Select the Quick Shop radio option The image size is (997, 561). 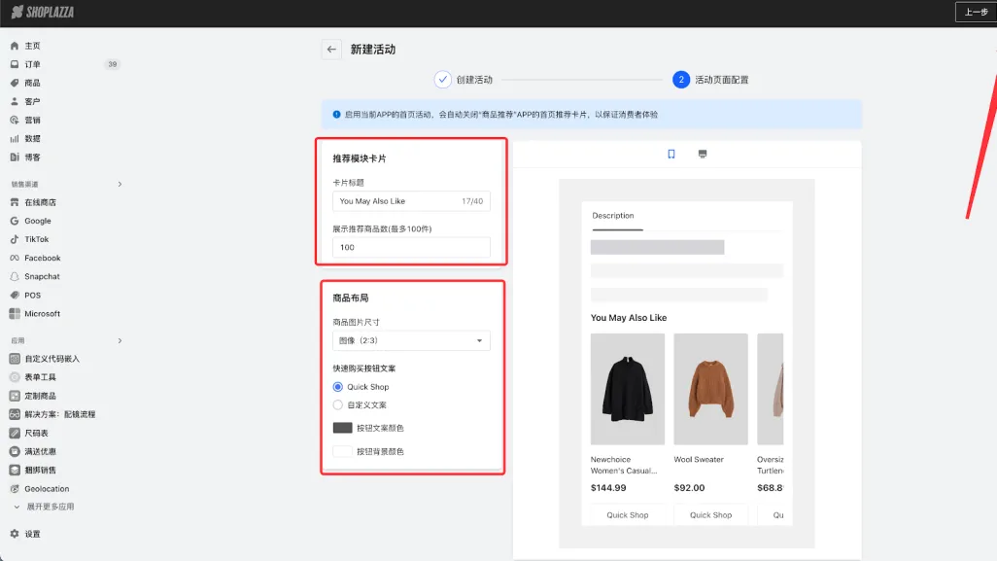337,387
